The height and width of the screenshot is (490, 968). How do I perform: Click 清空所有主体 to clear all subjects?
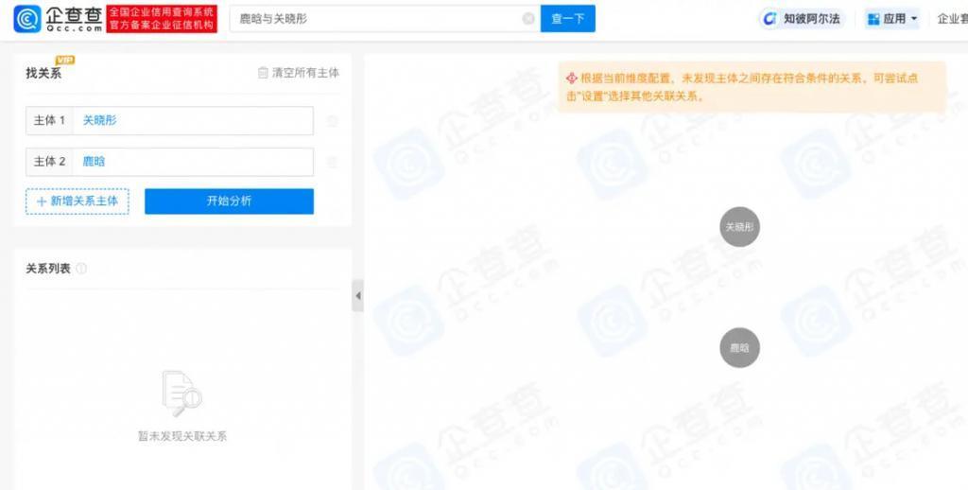pyautogui.click(x=299, y=73)
